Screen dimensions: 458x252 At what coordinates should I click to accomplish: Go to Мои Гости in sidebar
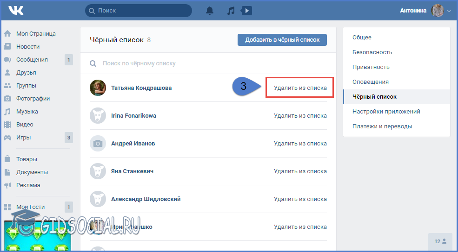click(x=30, y=207)
